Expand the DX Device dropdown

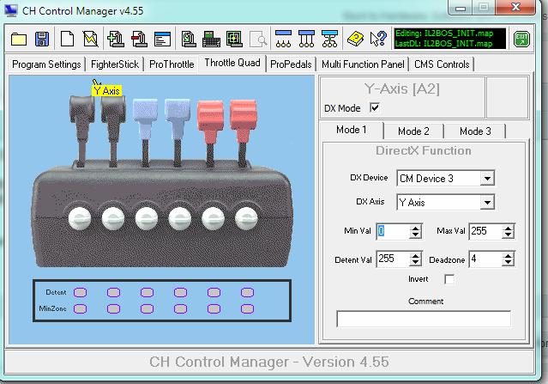487,179
